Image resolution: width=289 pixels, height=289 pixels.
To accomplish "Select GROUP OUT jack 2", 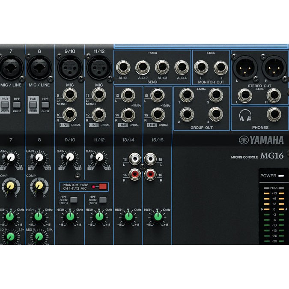I will click(x=187, y=114).
